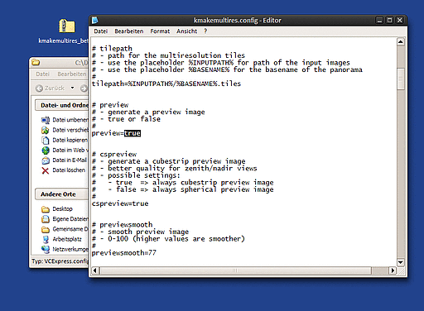
Task: Click the vertical scrollbar thumb in Editor
Action: 401,79
